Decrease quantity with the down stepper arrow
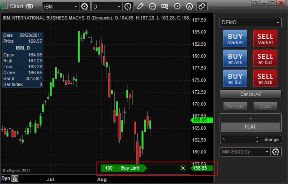288x184 pixels. pyautogui.click(x=257, y=142)
